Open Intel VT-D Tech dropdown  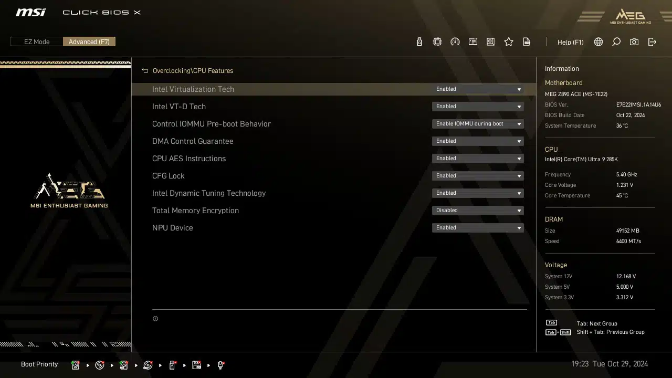pyautogui.click(x=478, y=107)
